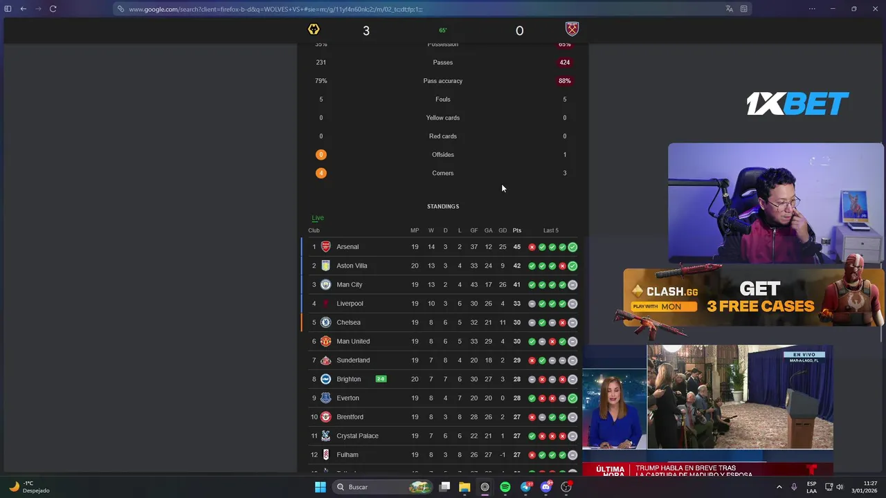Click the Pts column header
This screenshot has width=886, height=498.
(x=517, y=230)
